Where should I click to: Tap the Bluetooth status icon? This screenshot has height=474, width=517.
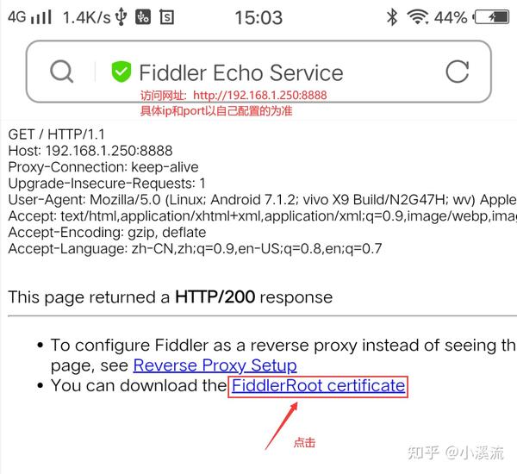392,17
